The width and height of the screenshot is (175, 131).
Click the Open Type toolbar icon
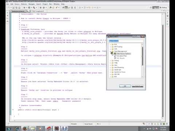[50, 8]
